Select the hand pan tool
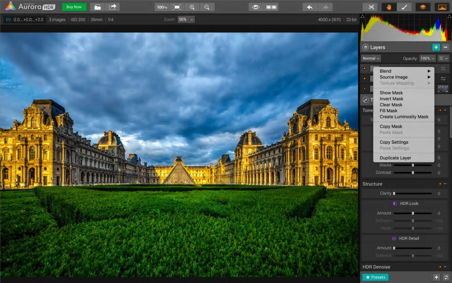 pos(389,7)
